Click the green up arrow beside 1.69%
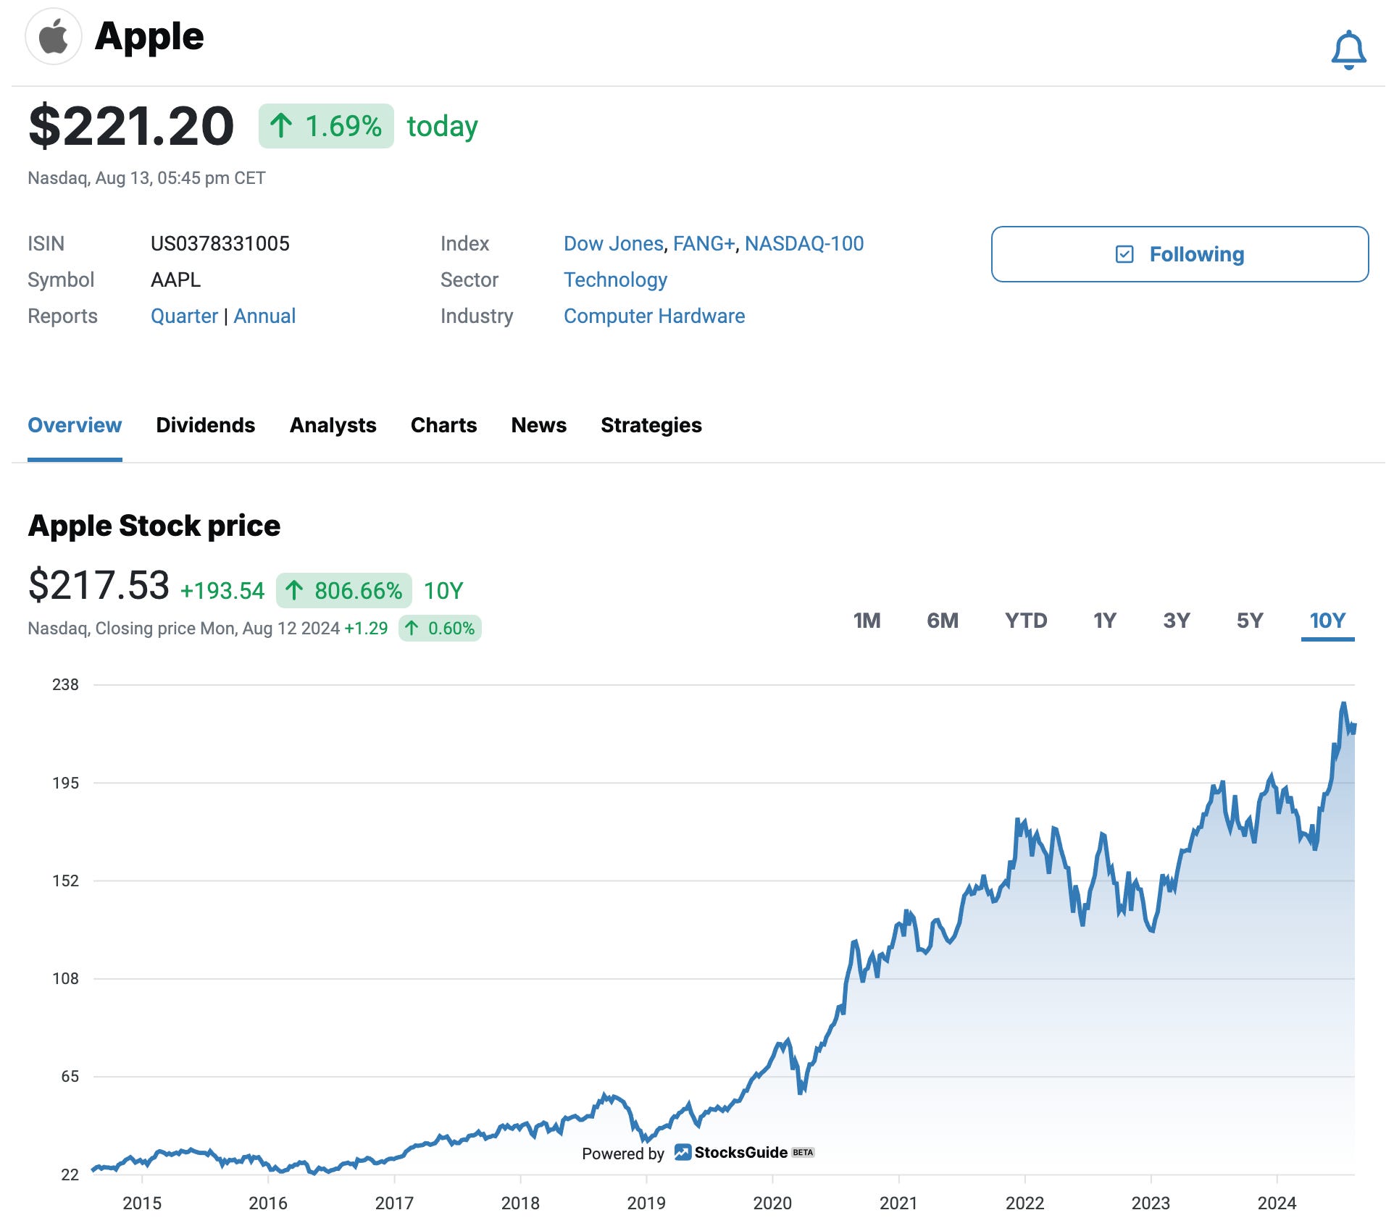Viewport: 1394px width, 1231px height. coord(283,125)
